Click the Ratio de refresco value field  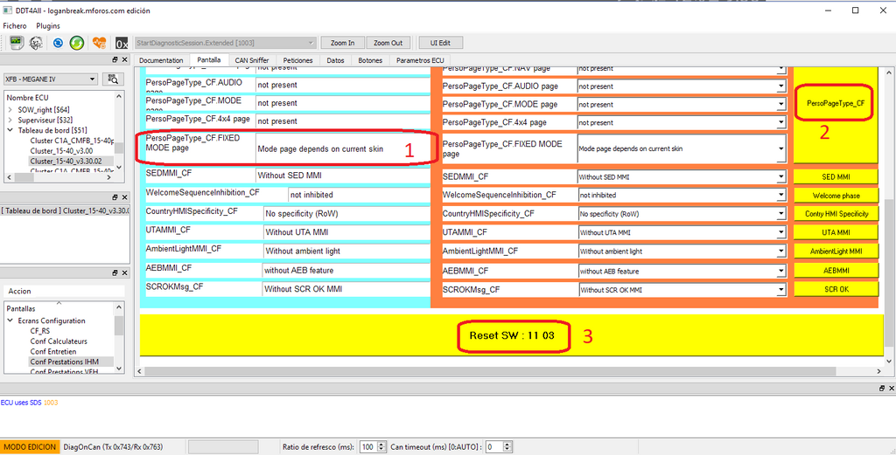click(368, 446)
